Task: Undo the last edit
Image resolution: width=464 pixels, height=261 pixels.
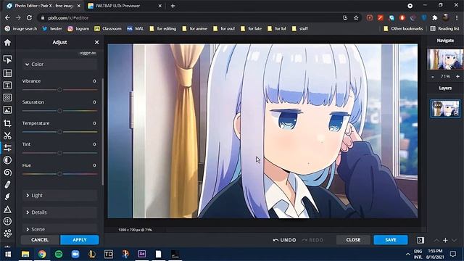Action: [x=284, y=240]
